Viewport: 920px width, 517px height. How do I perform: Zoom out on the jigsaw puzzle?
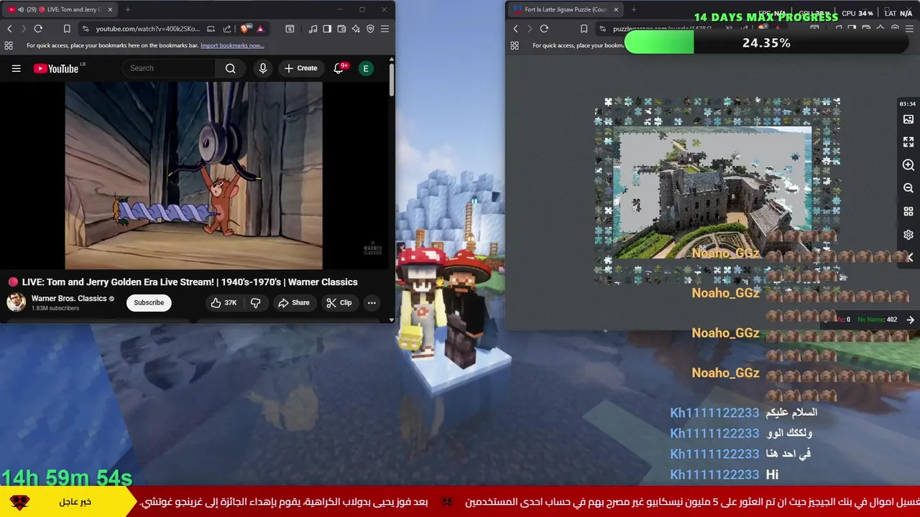pyautogui.click(x=908, y=188)
